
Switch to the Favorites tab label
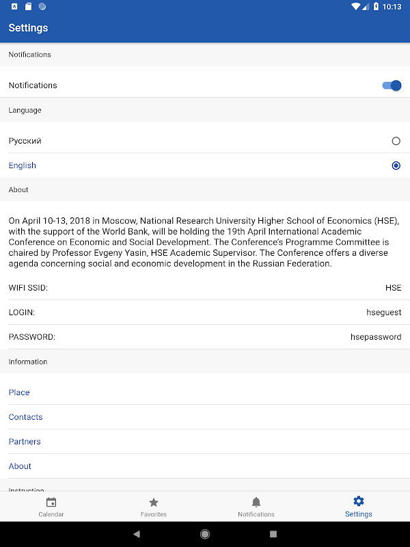coord(154,514)
